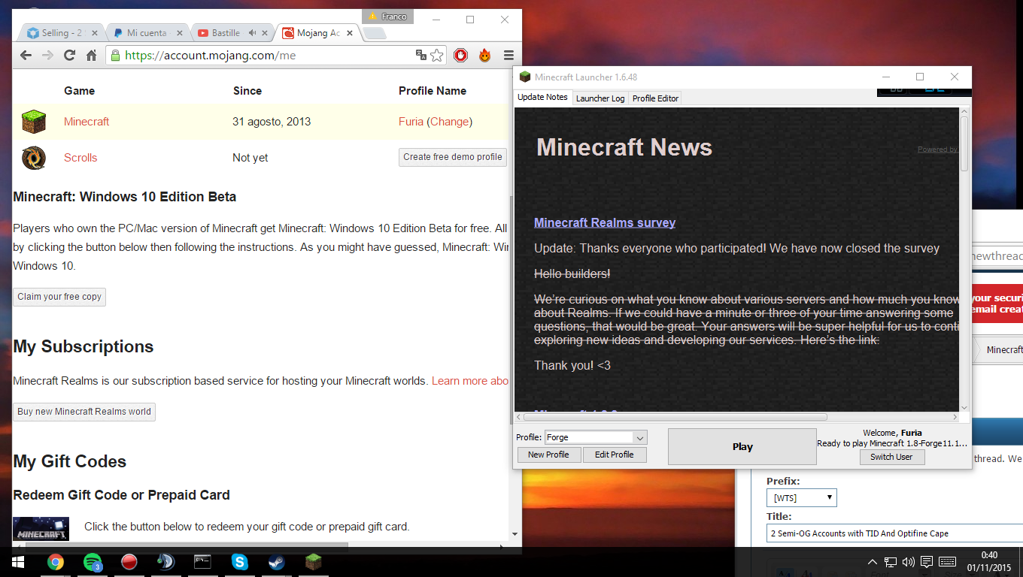
Task: Open Steam from the taskbar
Action: pos(276,561)
